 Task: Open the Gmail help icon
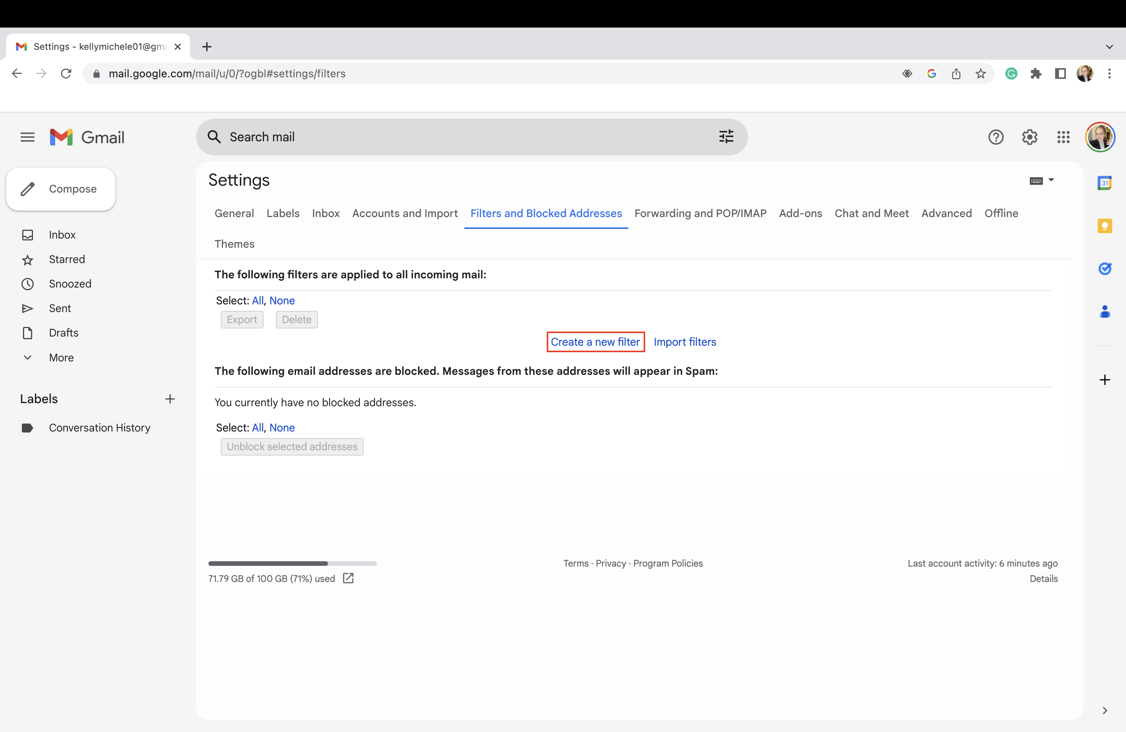[996, 137]
